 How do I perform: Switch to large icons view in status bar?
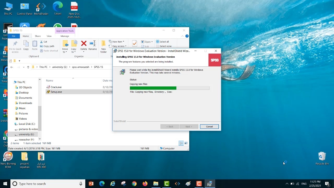pos(186,143)
